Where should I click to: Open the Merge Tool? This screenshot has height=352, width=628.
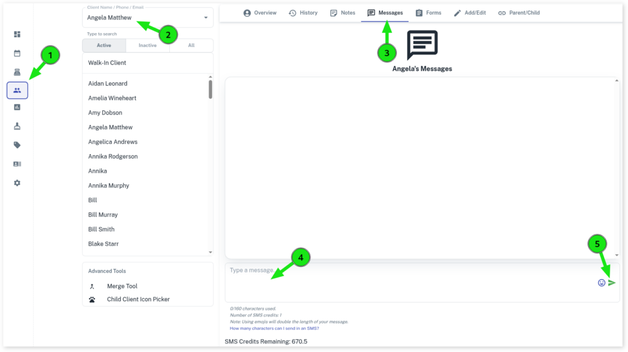pos(122,286)
